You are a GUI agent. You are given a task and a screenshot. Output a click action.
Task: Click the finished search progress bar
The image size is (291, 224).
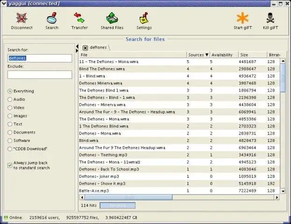118,205
